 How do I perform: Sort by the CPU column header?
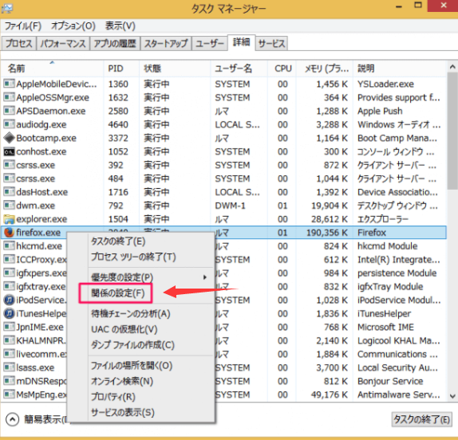click(282, 69)
